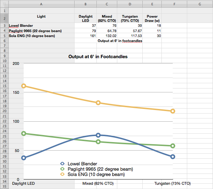213x189 pixels.
Task: Click the Power Draw (w) header cell
Action: 152,19
